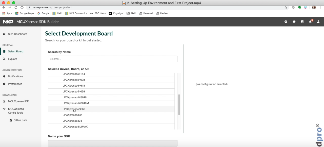
Task: Click the board list scrollbar thumb
Action: click(179, 105)
